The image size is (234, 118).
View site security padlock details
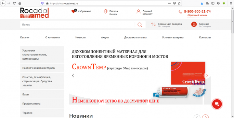click(47, 3)
